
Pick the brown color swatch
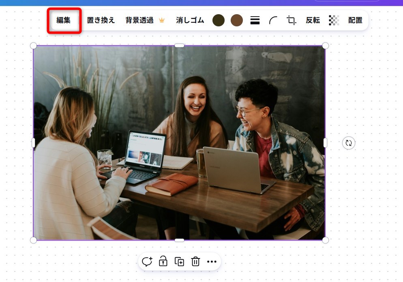pos(237,20)
